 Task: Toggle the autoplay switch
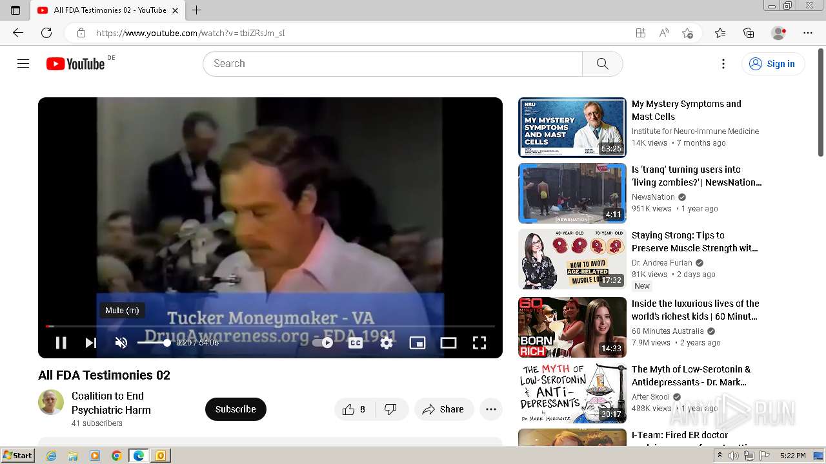[x=323, y=343]
